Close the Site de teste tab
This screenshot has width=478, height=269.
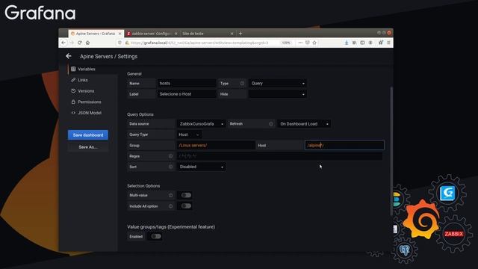click(232, 34)
